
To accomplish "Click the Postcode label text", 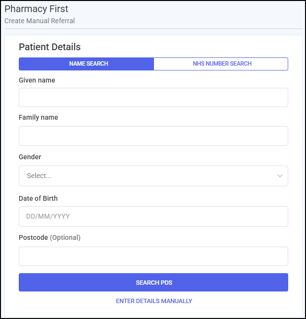I will coord(33,237).
